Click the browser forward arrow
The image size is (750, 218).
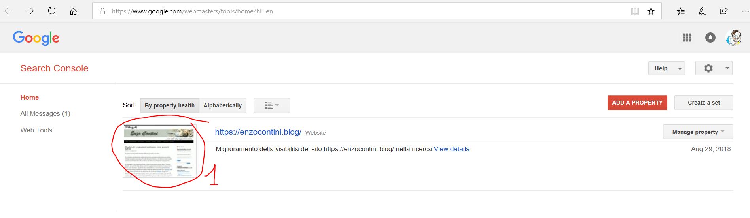30,11
